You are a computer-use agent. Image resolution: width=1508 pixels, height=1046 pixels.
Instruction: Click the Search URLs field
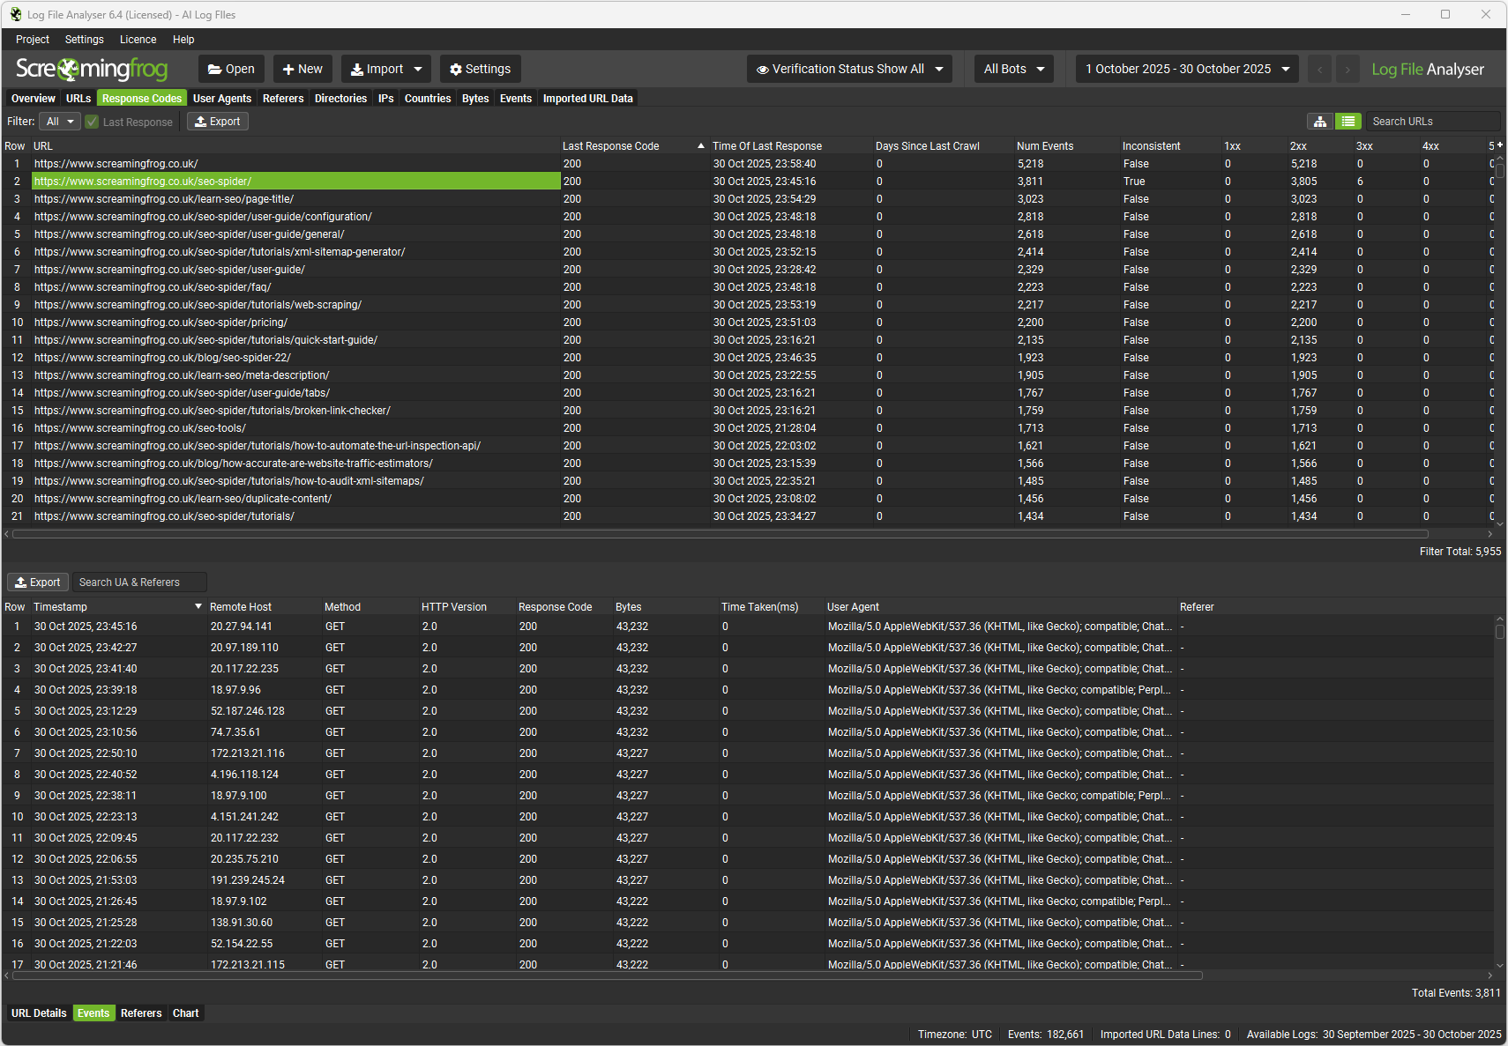coord(1431,122)
